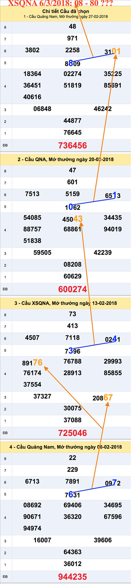This screenshot has height=584, width=131.
Task: Click the number 37088
Action: (x=73, y=420)
